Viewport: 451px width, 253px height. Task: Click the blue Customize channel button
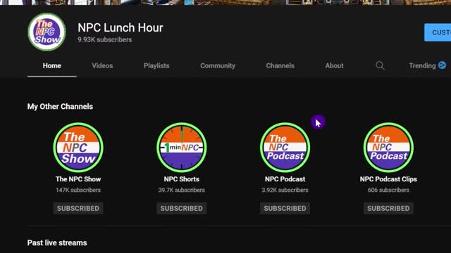click(x=438, y=32)
